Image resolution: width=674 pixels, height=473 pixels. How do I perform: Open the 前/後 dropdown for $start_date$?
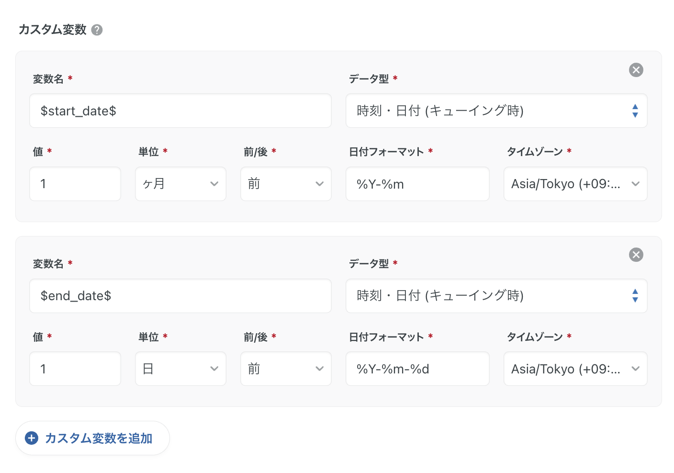[x=286, y=184]
